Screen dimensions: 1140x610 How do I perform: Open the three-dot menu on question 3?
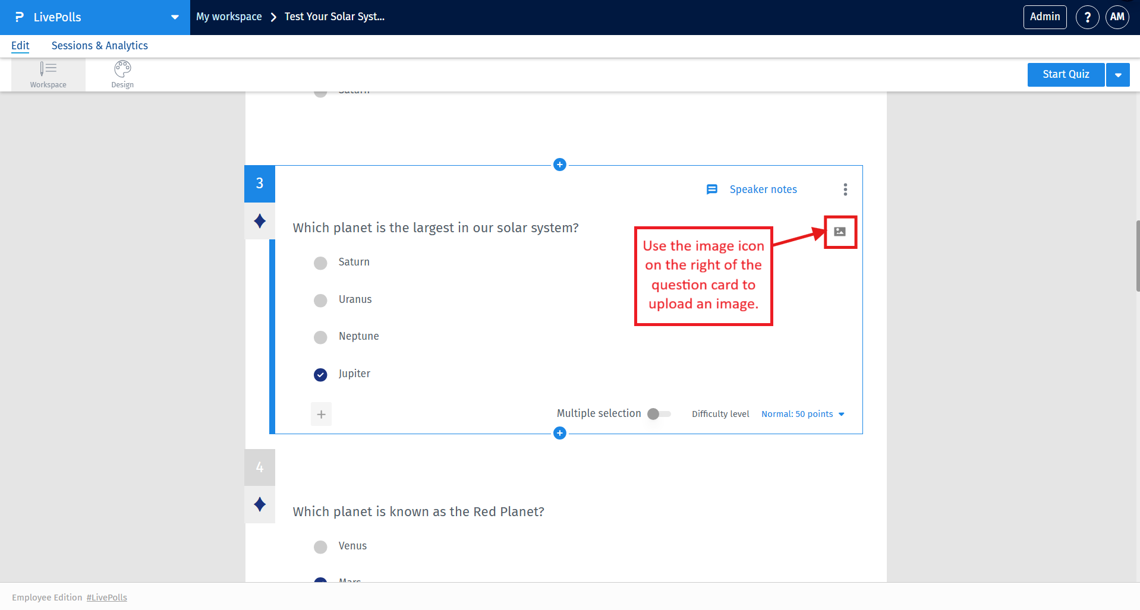click(x=845, y=189)
